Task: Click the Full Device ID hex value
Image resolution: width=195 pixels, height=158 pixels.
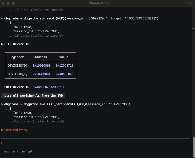Action: [x=49, y=87]
